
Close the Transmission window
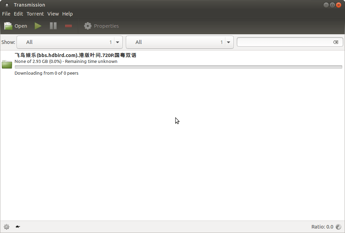[x=339, y=5]
